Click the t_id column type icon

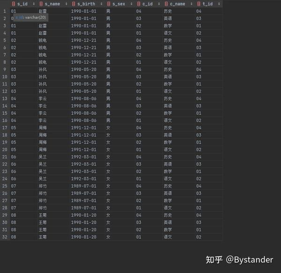pyautogui.click(x=199, y=4)
